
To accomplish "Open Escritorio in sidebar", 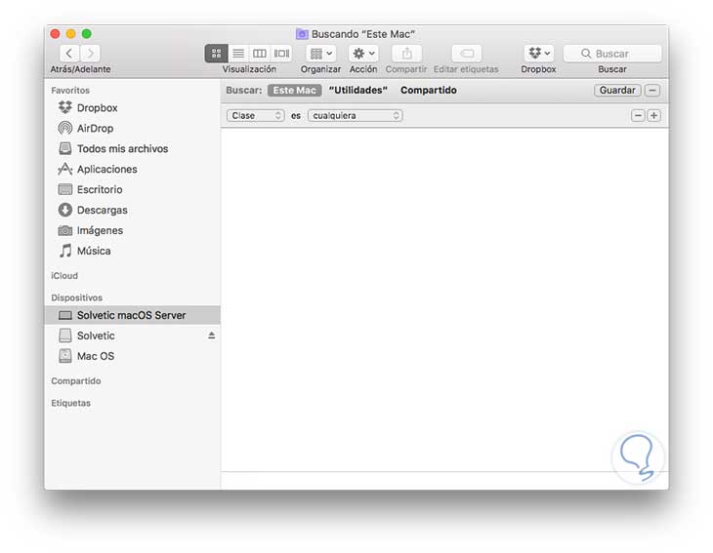I will [132, 190].
